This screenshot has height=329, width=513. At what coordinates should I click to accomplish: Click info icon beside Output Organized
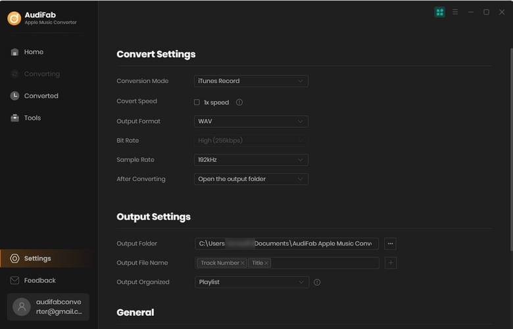pyautogui.click(x=317, y=282)
